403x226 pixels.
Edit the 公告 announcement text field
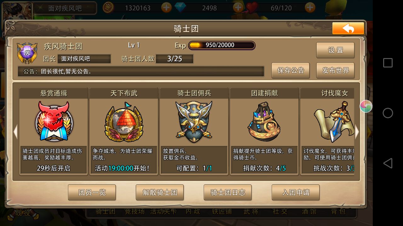coord(141,71)
